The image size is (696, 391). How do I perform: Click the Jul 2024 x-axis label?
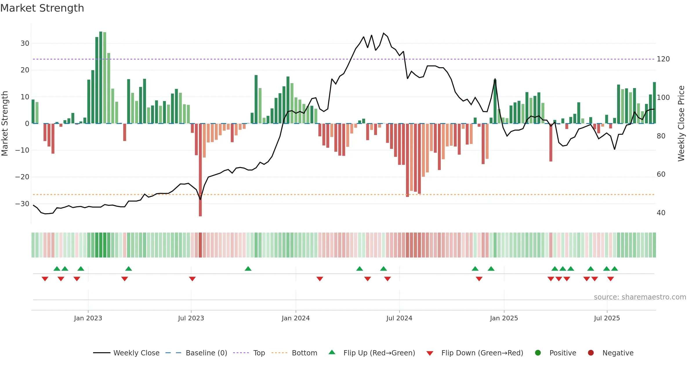click(x=399, y=318)
